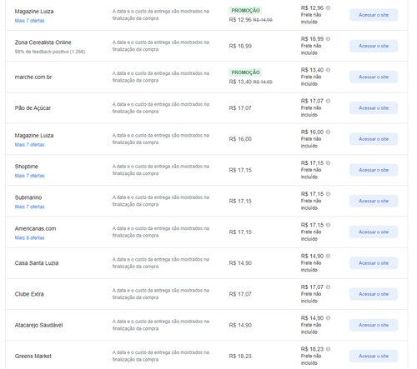Click the Zona Cerealista Online feedback rating text

point(50,52)
